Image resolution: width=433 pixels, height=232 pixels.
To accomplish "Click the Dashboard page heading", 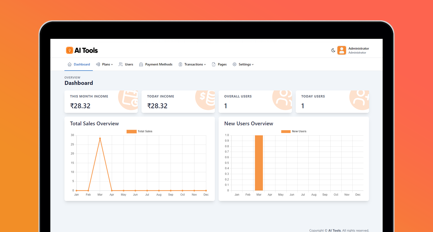I will [x=79, y=83].
